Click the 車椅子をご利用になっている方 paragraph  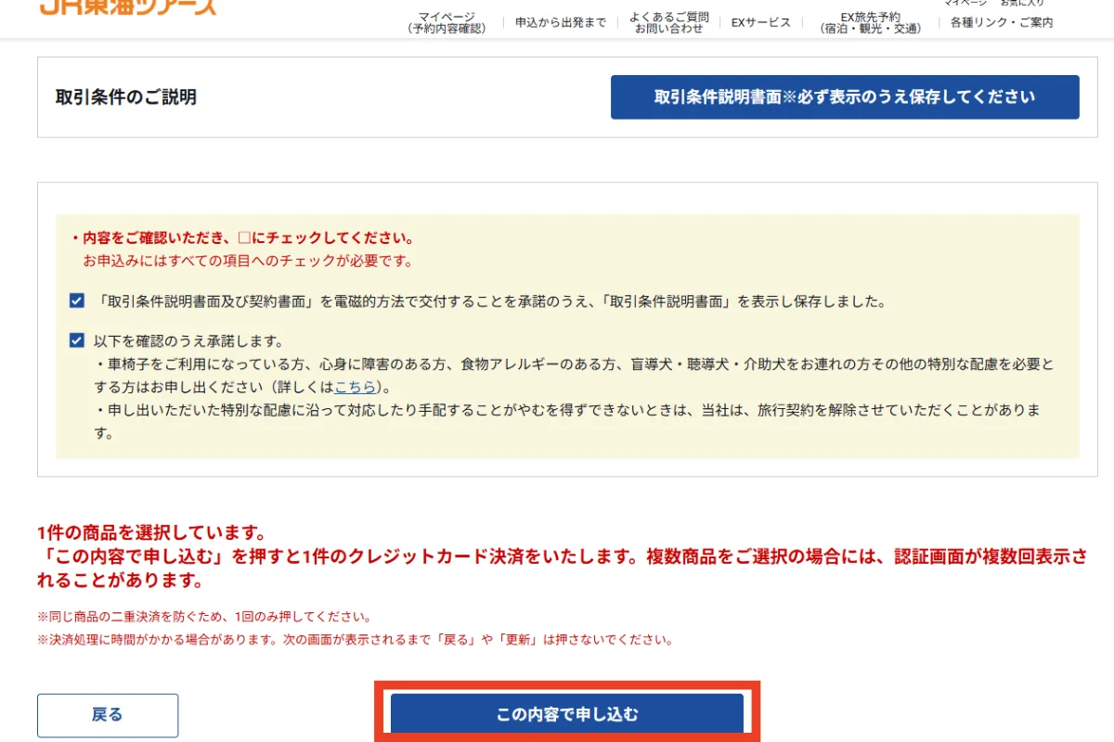pos(574,375)
